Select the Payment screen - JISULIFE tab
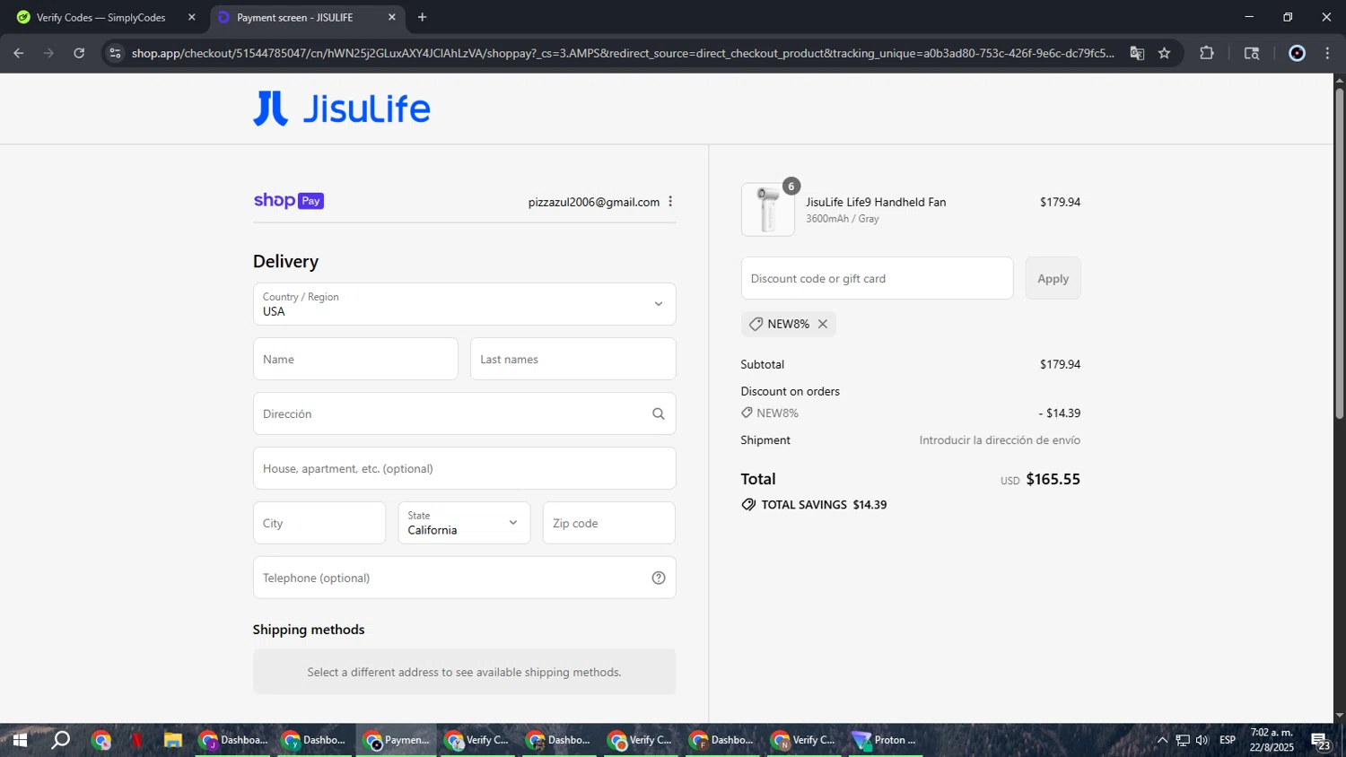Image resolution: width=1346 pixels, height=757 pixels. [295, 17]
